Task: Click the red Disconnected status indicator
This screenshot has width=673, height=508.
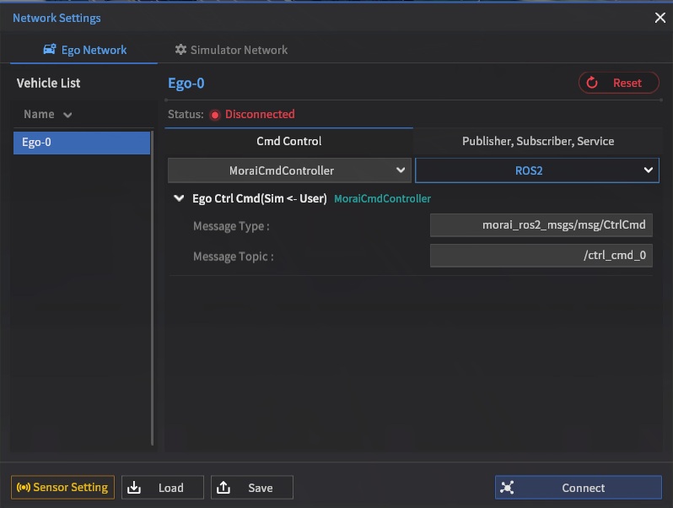Action: [x=215, y=115]
